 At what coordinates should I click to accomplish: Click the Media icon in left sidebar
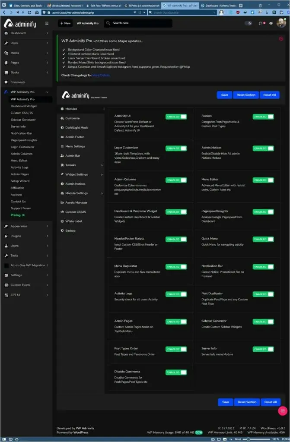(6, 53)
